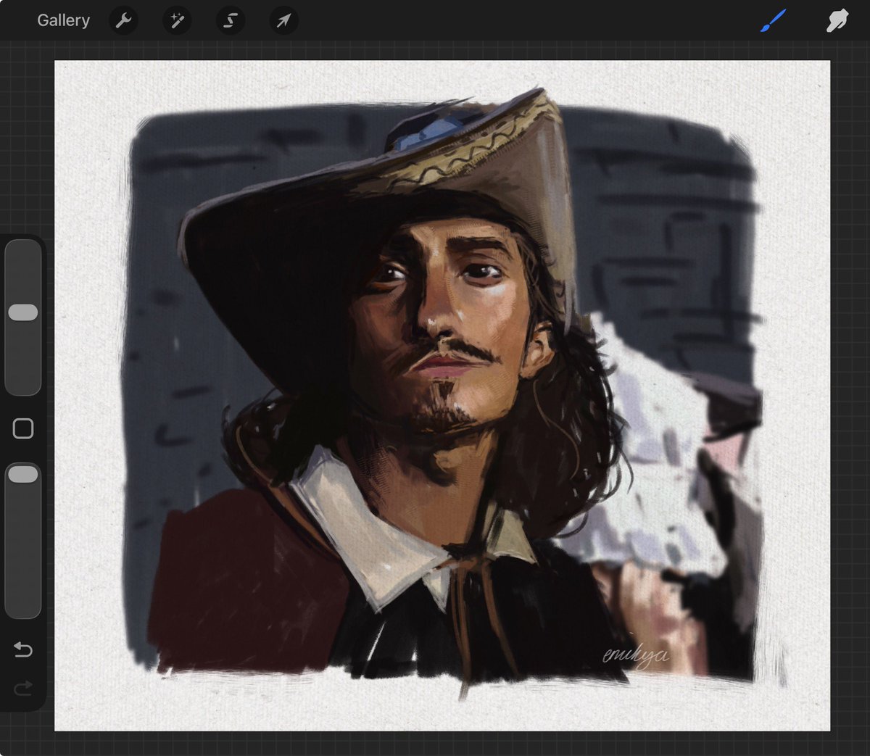Select the Smudge tool

click(x=837, y=20)
